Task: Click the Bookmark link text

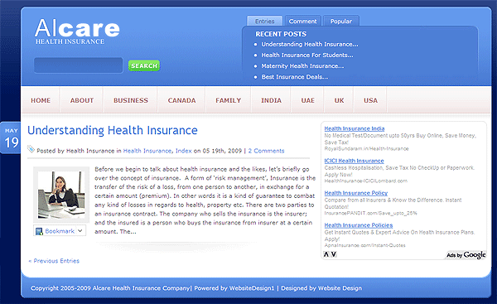Action: pyautogui.click(x=60, y=231)
